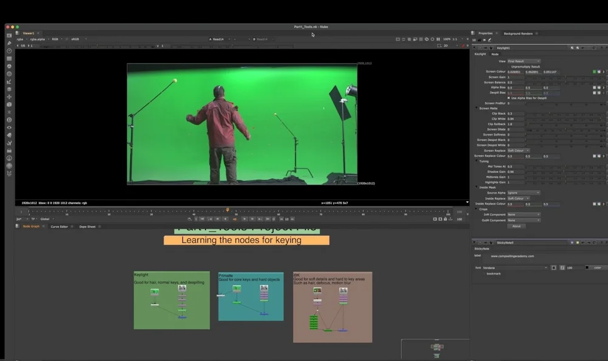608x361 pixels.
Task: Open the Time nodes clock icon
Action: [x=9, y=51]
